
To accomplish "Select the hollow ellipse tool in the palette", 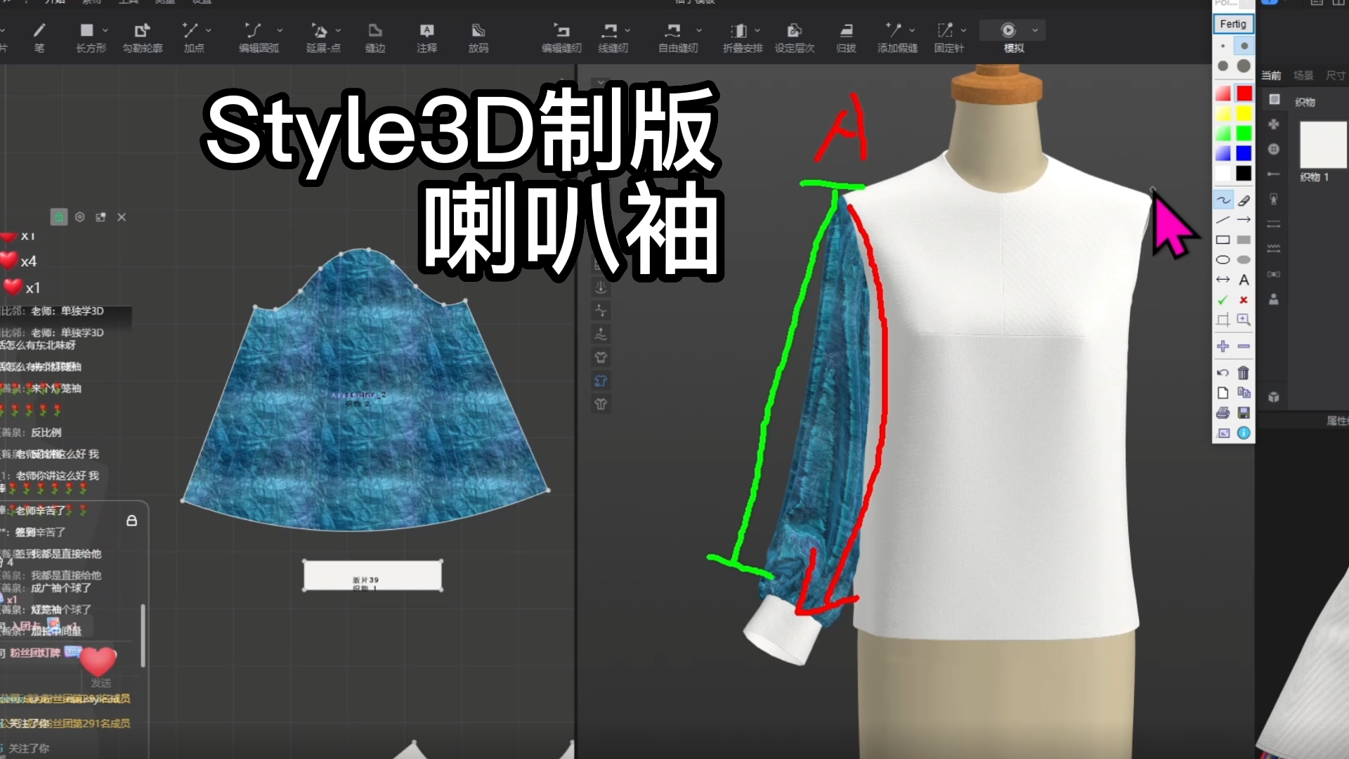I will (x=1223, y=259).
